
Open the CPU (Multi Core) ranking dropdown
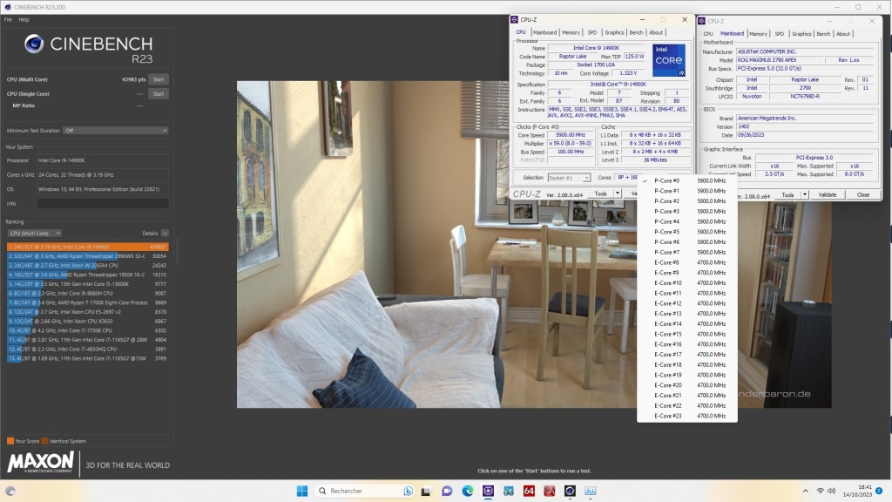point(34,234)
